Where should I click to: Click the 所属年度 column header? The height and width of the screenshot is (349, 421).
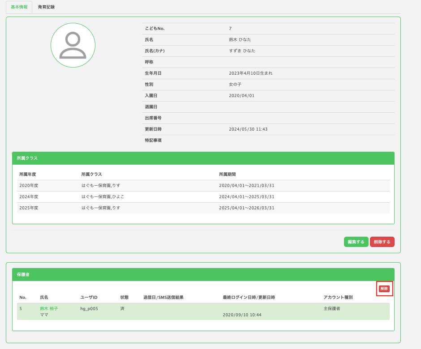tap(28, 174)
